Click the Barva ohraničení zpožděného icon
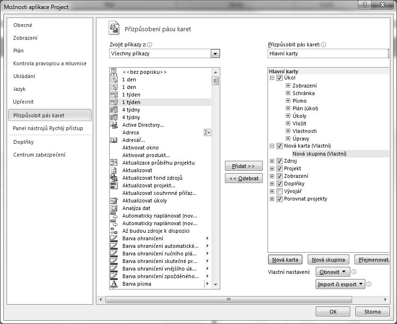This screenshot has width=397, height=324. click(114, 276)
